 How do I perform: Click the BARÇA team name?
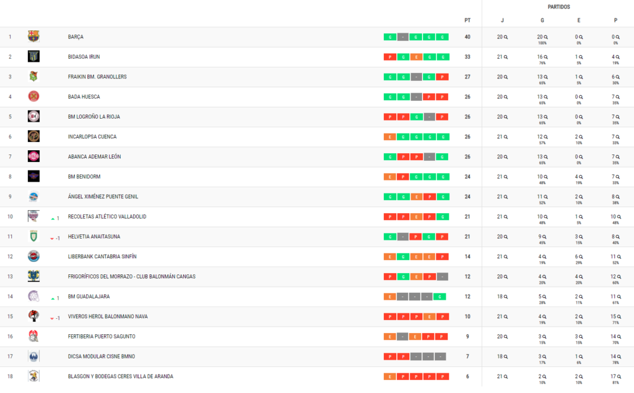pos(76,36)
